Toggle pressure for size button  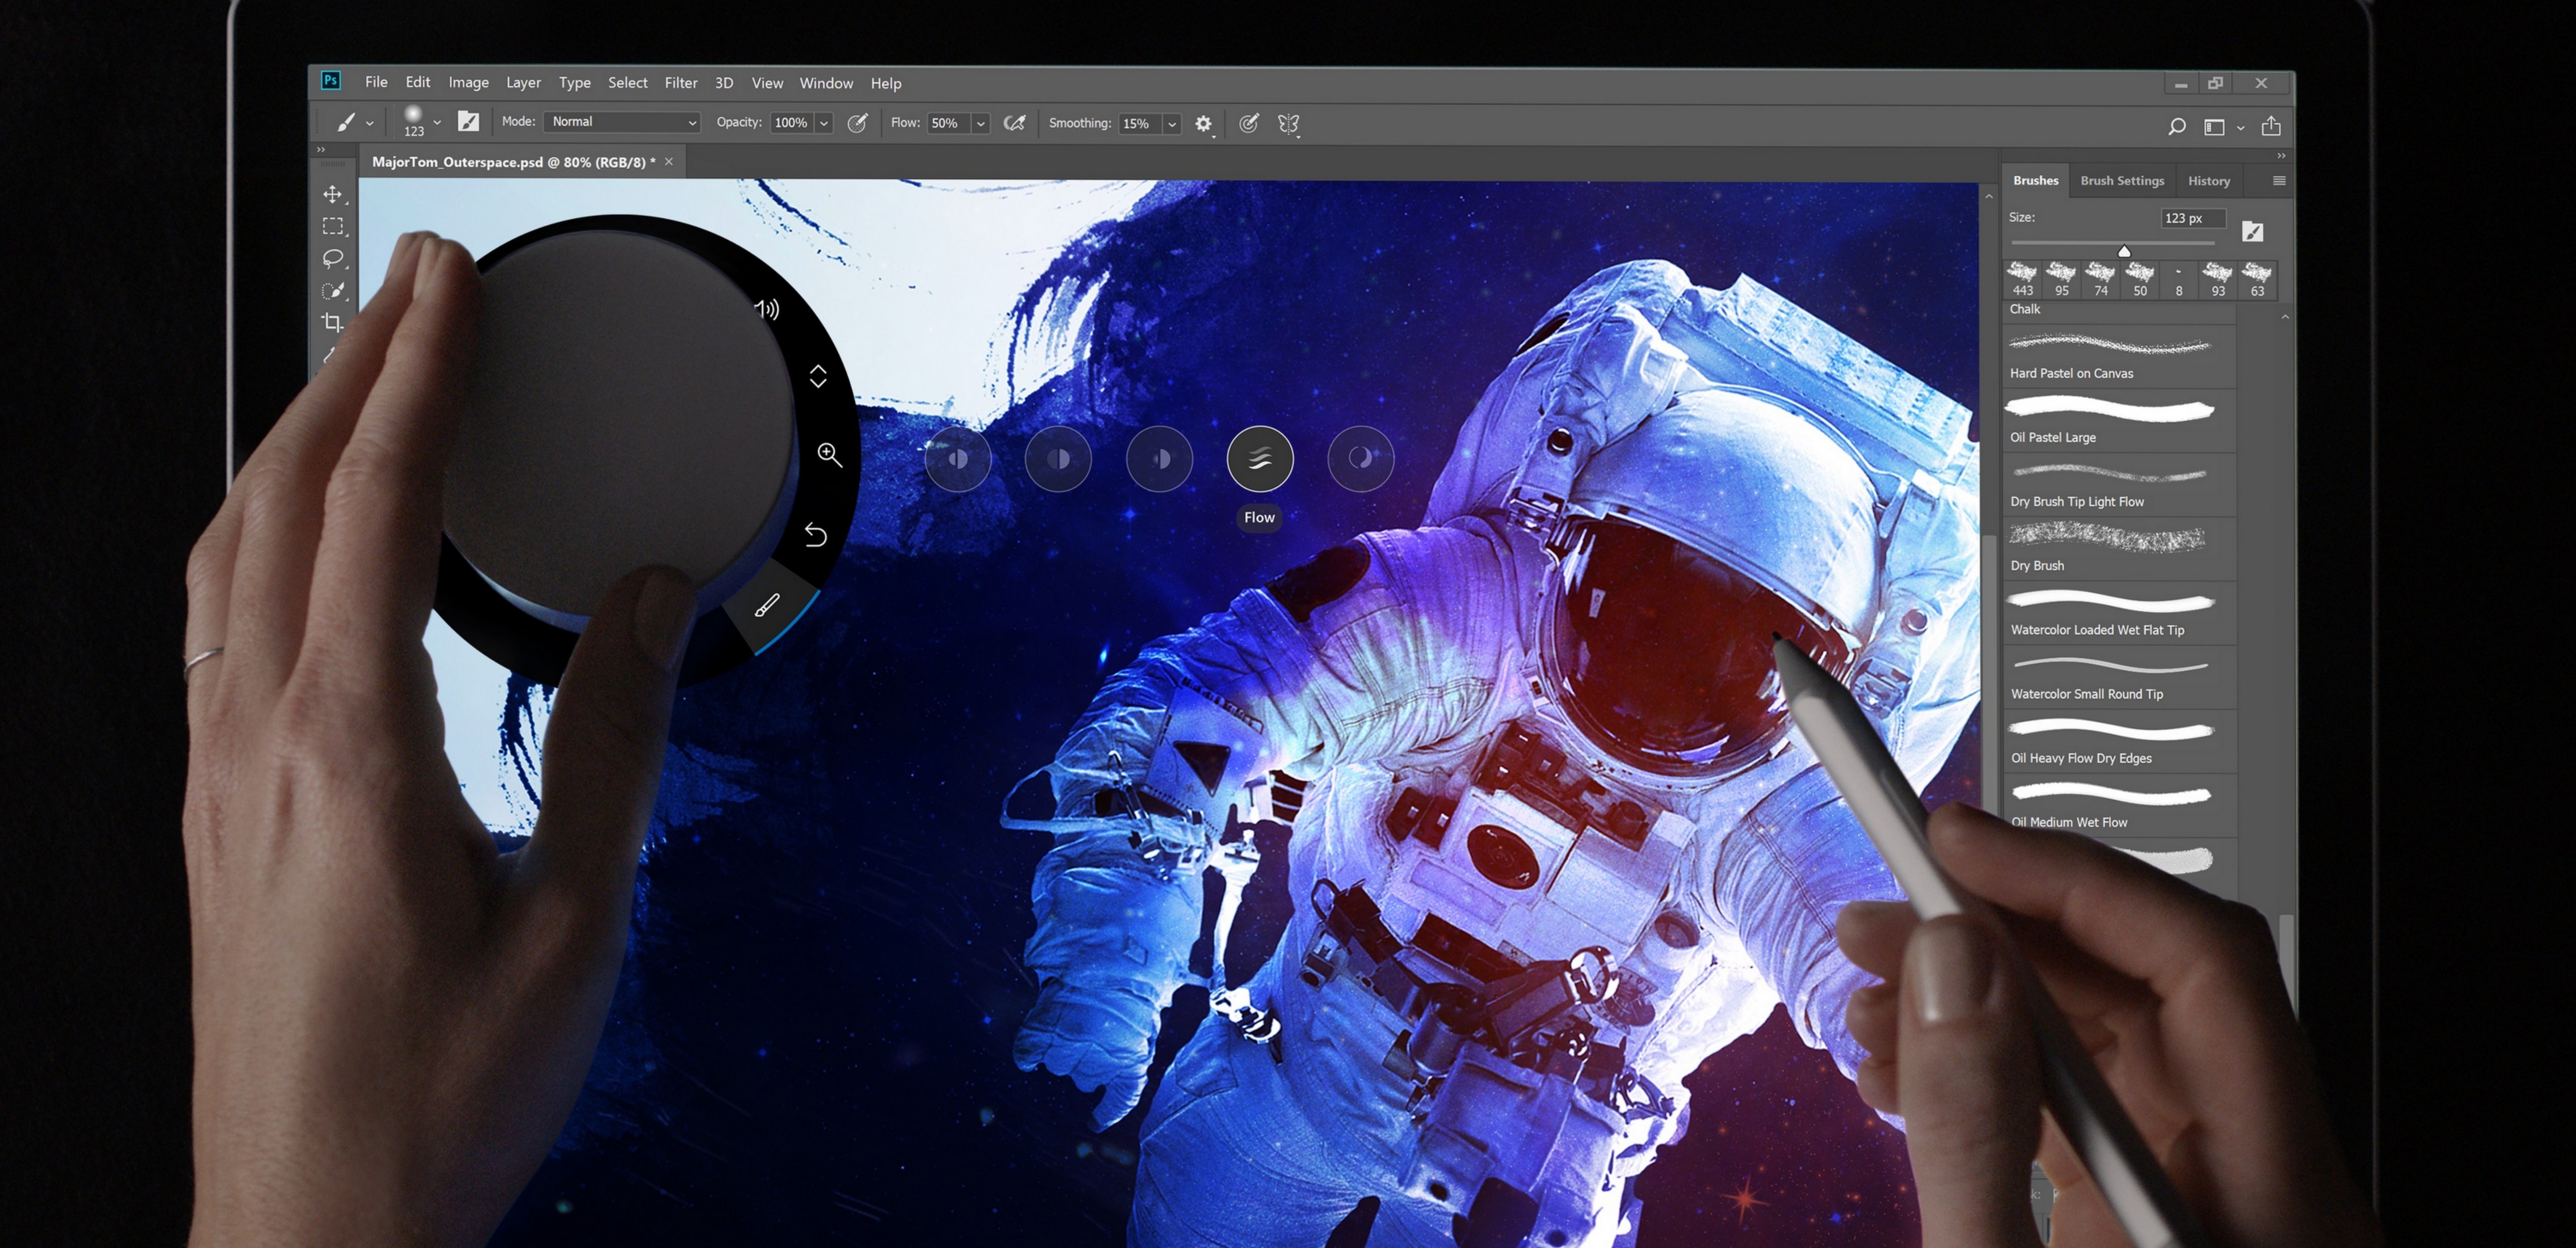click(1248, 123)
